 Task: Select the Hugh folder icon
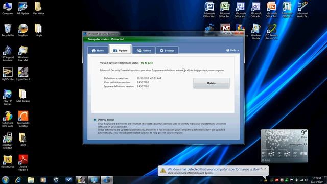[39, 30]
